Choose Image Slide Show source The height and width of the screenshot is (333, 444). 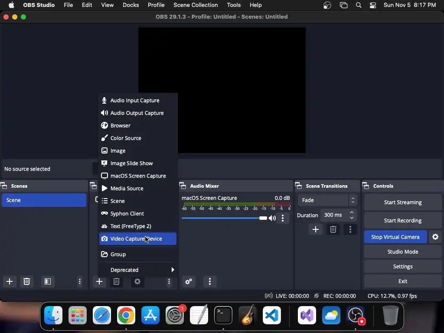click(137, 163)
